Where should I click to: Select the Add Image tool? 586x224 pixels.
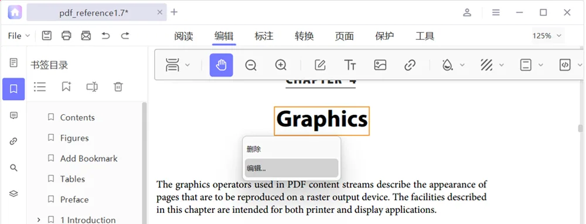(x=380, y=65)
